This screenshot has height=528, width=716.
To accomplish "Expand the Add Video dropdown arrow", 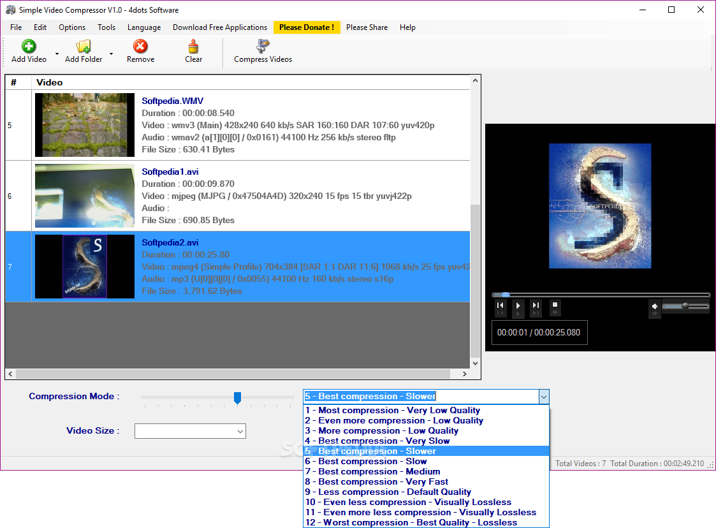I will [x=56, y=53].
